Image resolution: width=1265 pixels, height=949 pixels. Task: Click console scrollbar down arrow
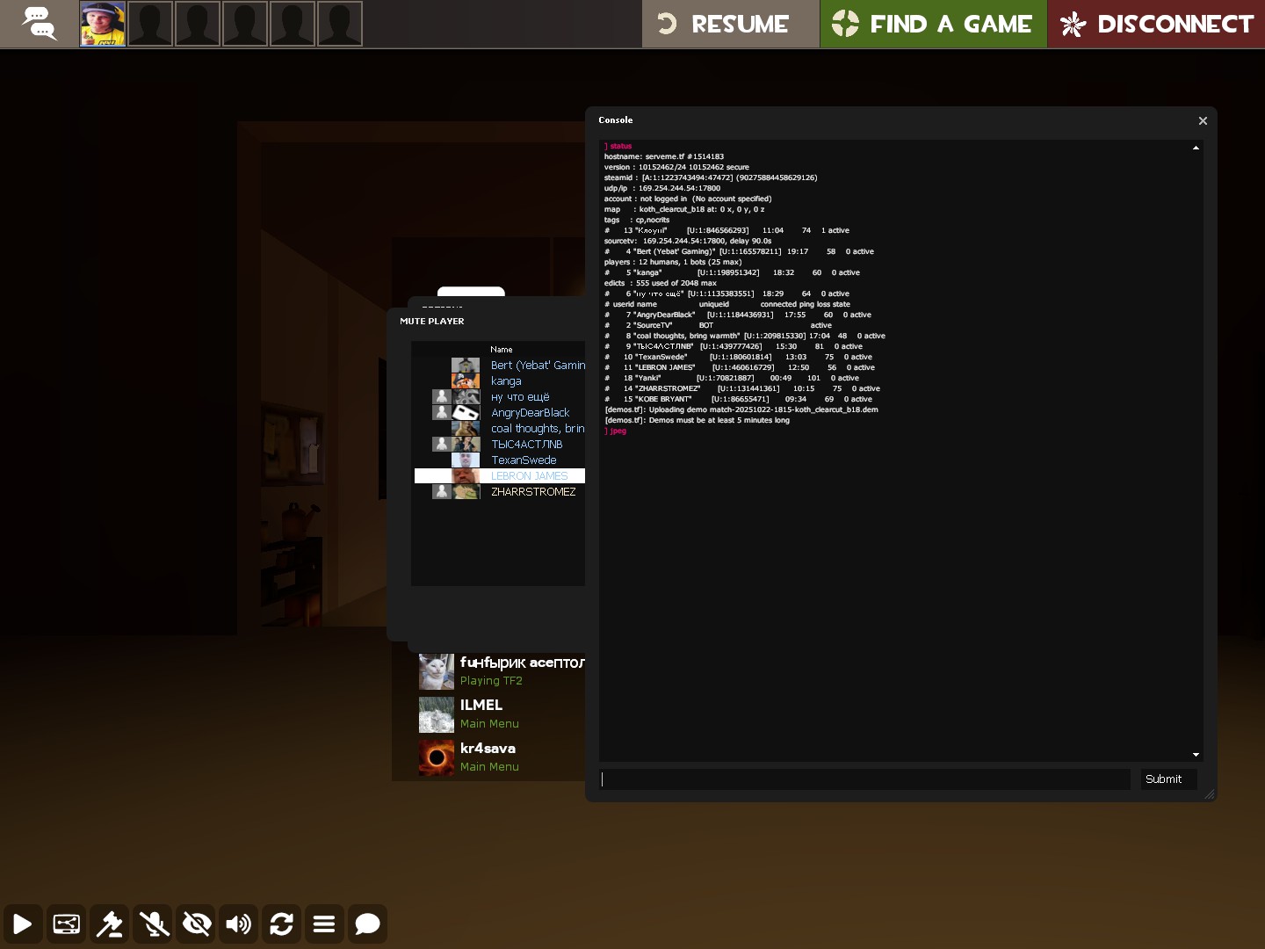click(x=1196, y=755)
